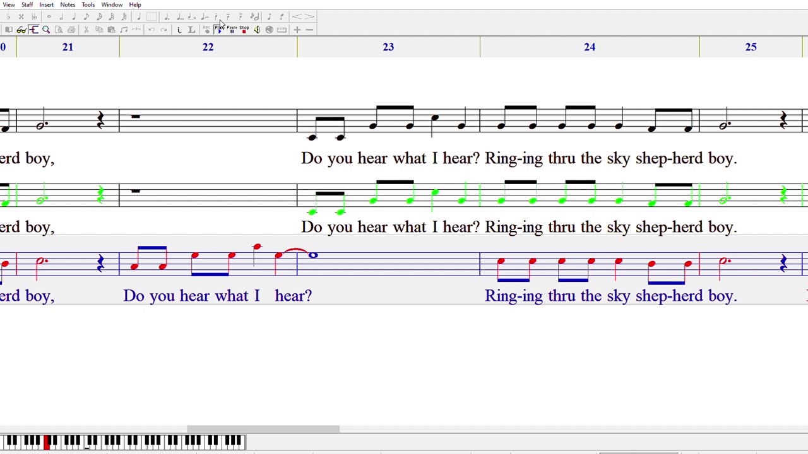Screen dimensions: 808x454
Task: Open the Help menu
Action: coord(135,4)
